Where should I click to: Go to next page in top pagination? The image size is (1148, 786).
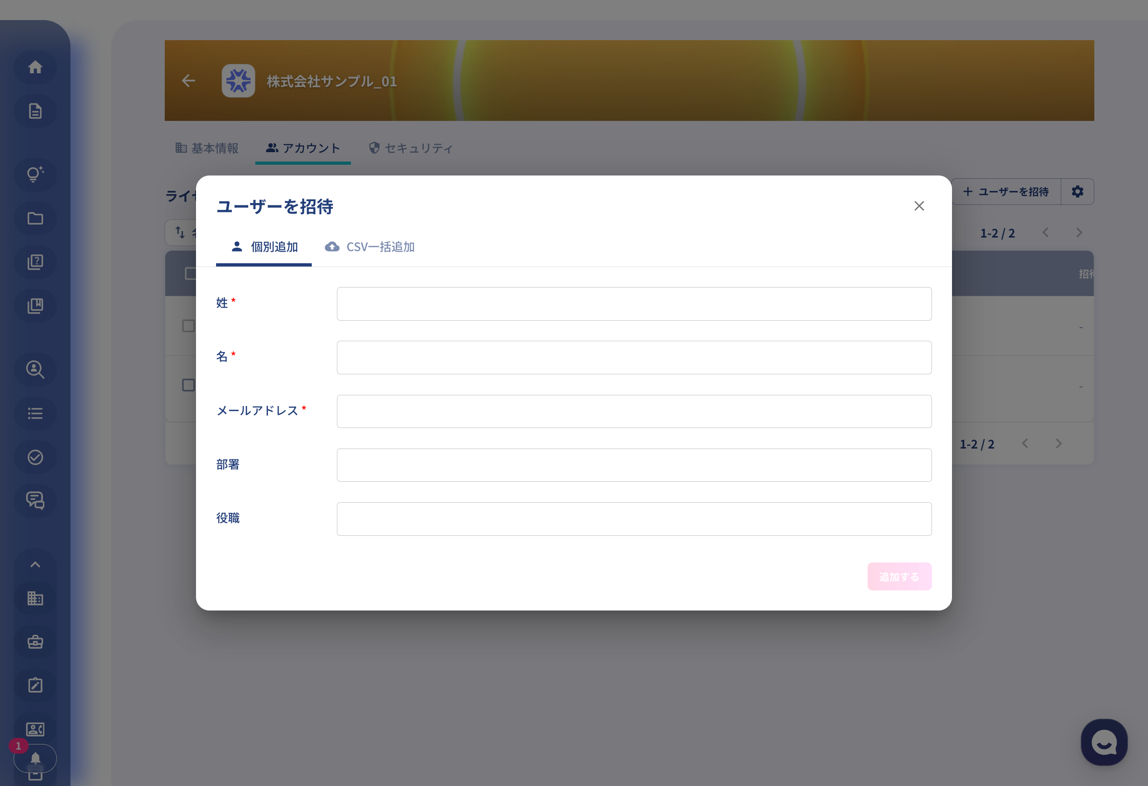click(1079, 233)
